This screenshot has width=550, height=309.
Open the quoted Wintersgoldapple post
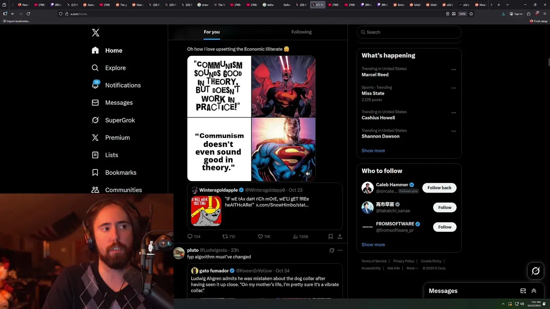265,206
